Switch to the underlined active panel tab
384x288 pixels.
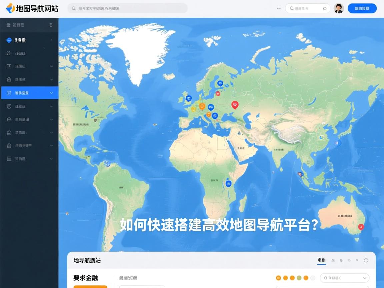coord(322,260)
